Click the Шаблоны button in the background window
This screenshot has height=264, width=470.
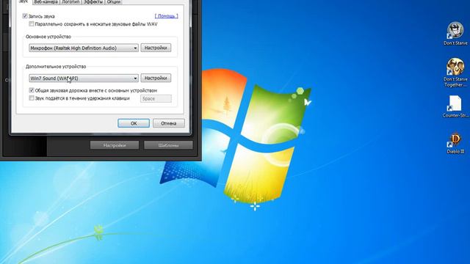[168, 145]
